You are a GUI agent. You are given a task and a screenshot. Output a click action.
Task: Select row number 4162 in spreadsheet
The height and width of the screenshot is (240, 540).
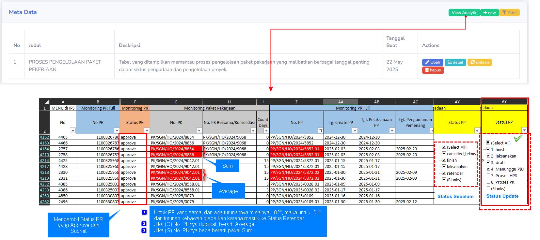44,137
